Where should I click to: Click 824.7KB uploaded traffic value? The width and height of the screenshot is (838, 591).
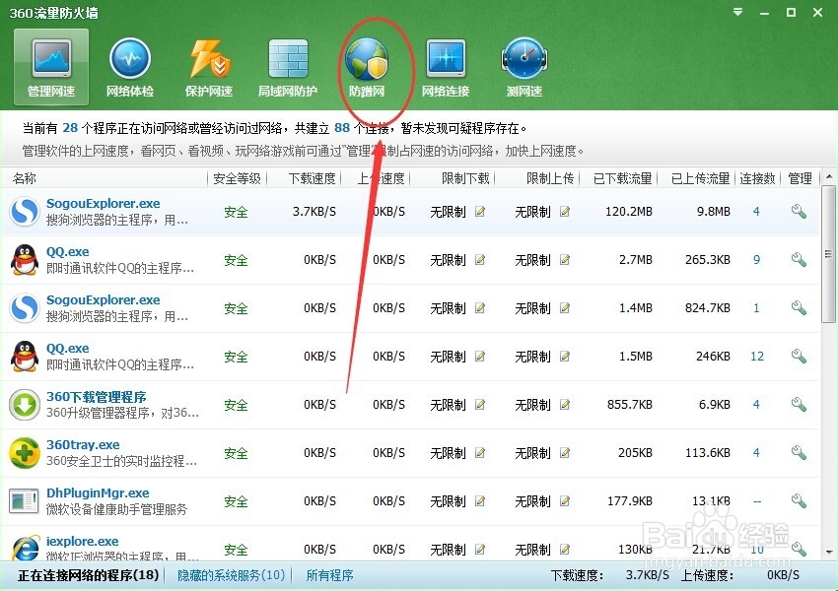coord(708,308)
